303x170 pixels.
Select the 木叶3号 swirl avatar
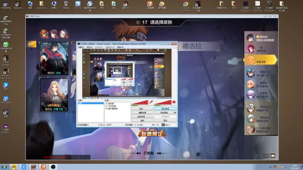coord(251,60)
